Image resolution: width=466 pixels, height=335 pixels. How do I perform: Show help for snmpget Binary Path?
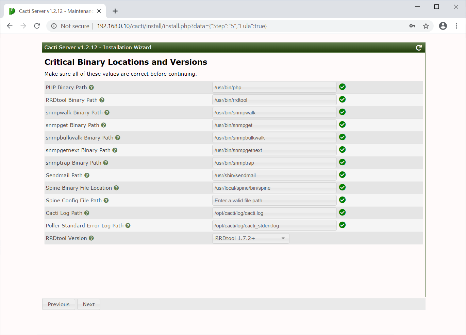point(103,125)
